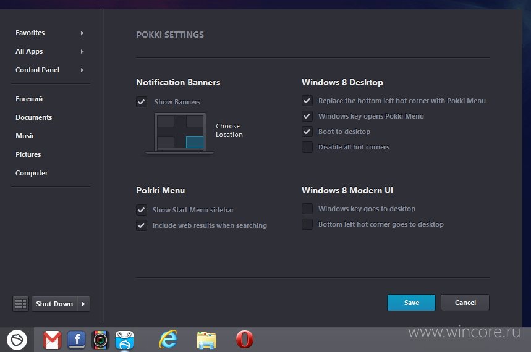
Task: Select bottom-right banner location on the screen preview
Action: pyautogui.click(x=195, y=142)
